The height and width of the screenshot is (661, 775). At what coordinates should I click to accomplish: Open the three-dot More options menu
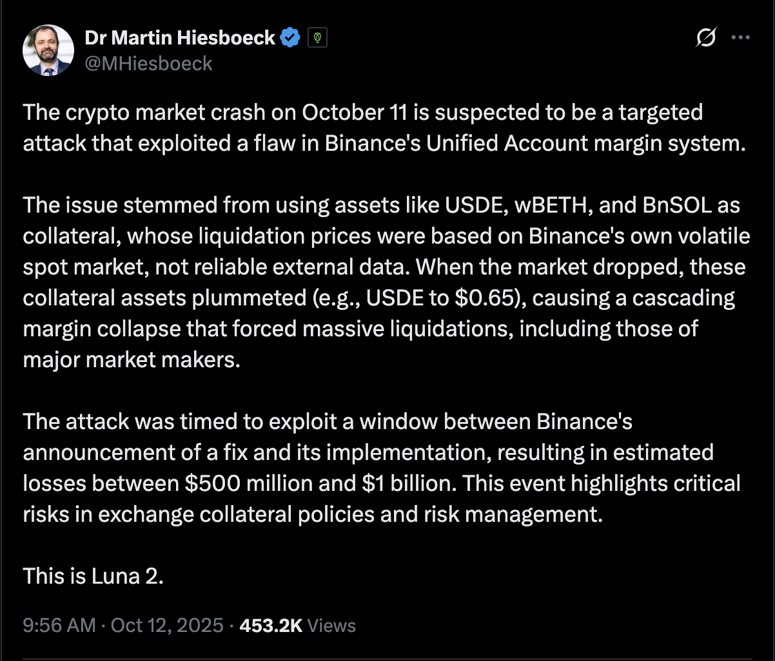[x=740, y=38]
